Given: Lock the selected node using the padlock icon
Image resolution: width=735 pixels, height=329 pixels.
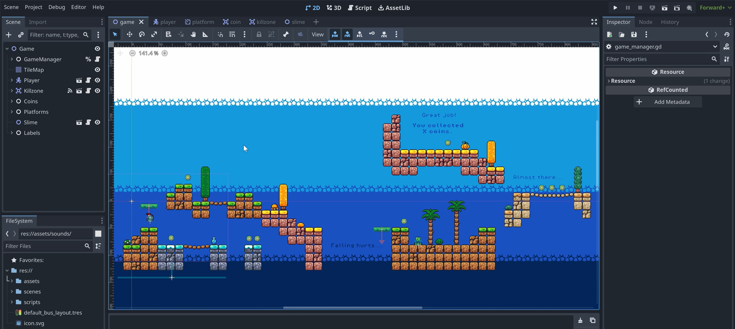Looking at the screenshot, I should [x=259, y=34].
